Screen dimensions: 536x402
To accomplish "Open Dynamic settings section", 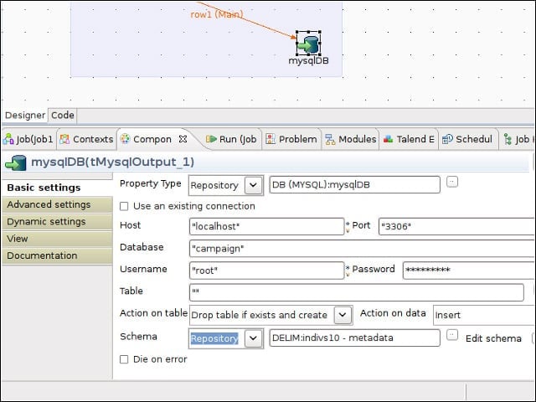I will click(57, 221).
